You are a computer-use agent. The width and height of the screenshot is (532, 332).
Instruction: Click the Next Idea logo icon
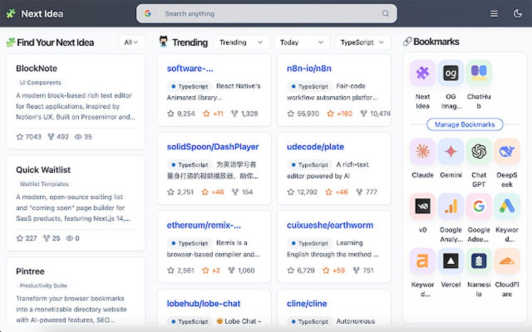tap(11, 14)
